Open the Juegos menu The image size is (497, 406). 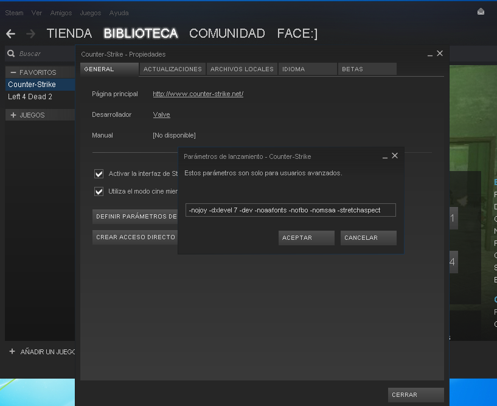90,13
